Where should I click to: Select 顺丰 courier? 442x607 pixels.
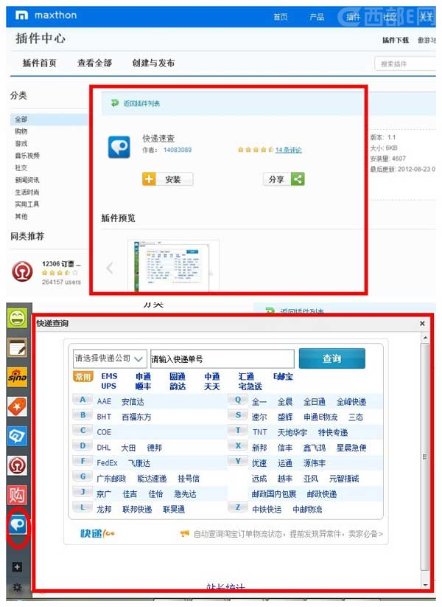tap(143, 386)
